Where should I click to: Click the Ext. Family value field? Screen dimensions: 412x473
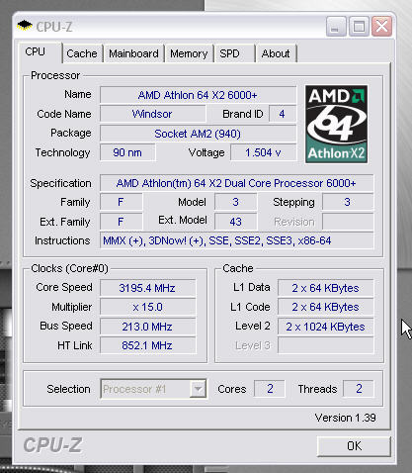(121, 222)
